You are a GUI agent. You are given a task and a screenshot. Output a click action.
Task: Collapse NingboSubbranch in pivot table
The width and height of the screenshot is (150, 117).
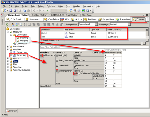[x=75, y=73]
